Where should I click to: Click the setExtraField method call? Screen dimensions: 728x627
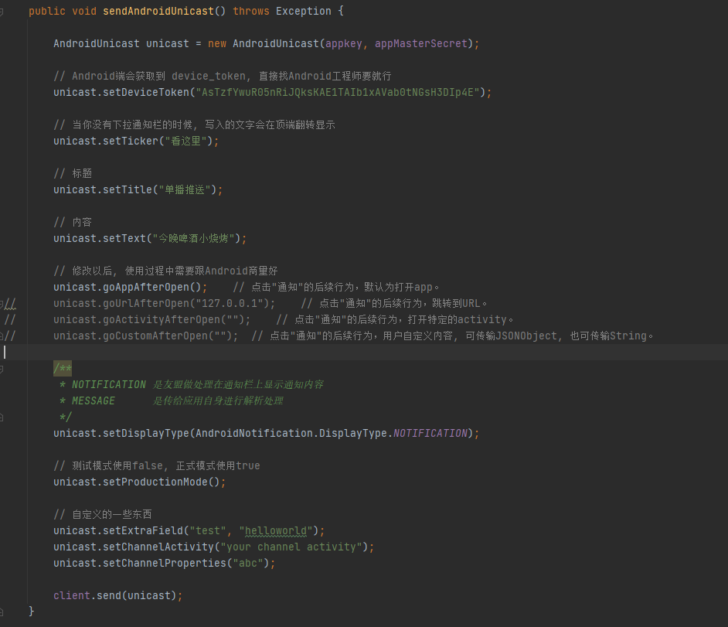coord(143,531)
